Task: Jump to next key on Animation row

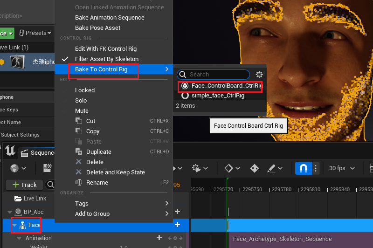Action: click(x=180, y=238)
